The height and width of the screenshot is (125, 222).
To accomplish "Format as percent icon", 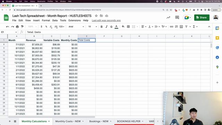I will click(x=46, y=27).
